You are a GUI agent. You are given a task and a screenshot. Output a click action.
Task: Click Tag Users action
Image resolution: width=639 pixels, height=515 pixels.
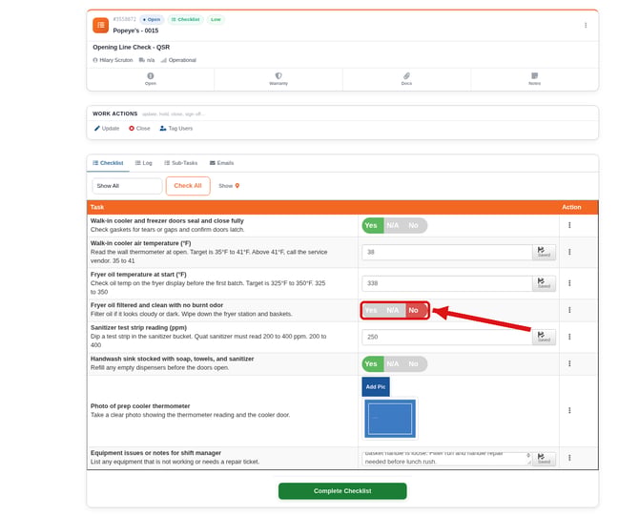pyautogui.click(x=176, y=129)
